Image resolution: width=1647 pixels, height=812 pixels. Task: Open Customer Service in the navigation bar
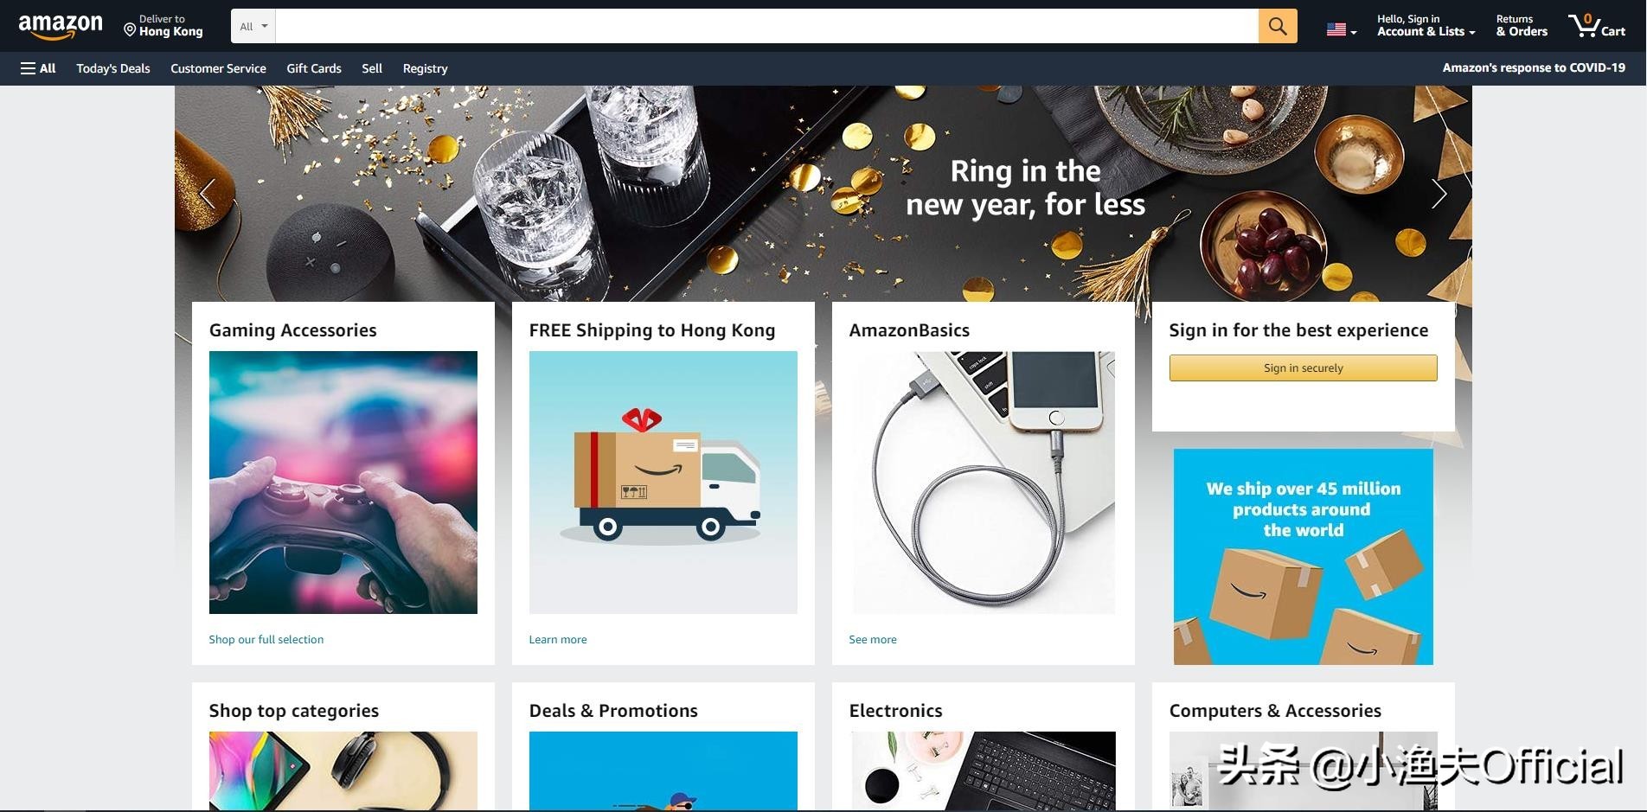click(x=218, y=68)
